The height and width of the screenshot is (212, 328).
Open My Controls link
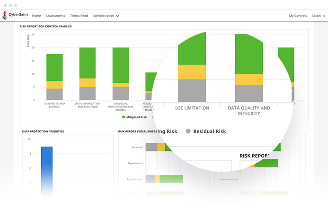298,16
